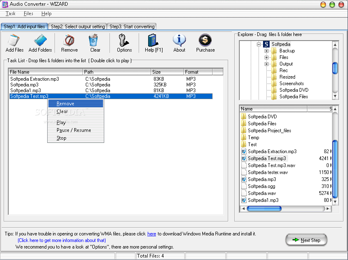Click Softpedia DVD folder icon in file list

243,117
